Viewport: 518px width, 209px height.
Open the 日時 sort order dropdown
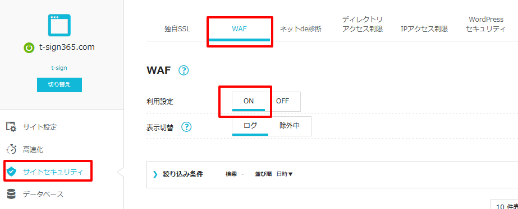pyautogui.click(x=285, y=174)
